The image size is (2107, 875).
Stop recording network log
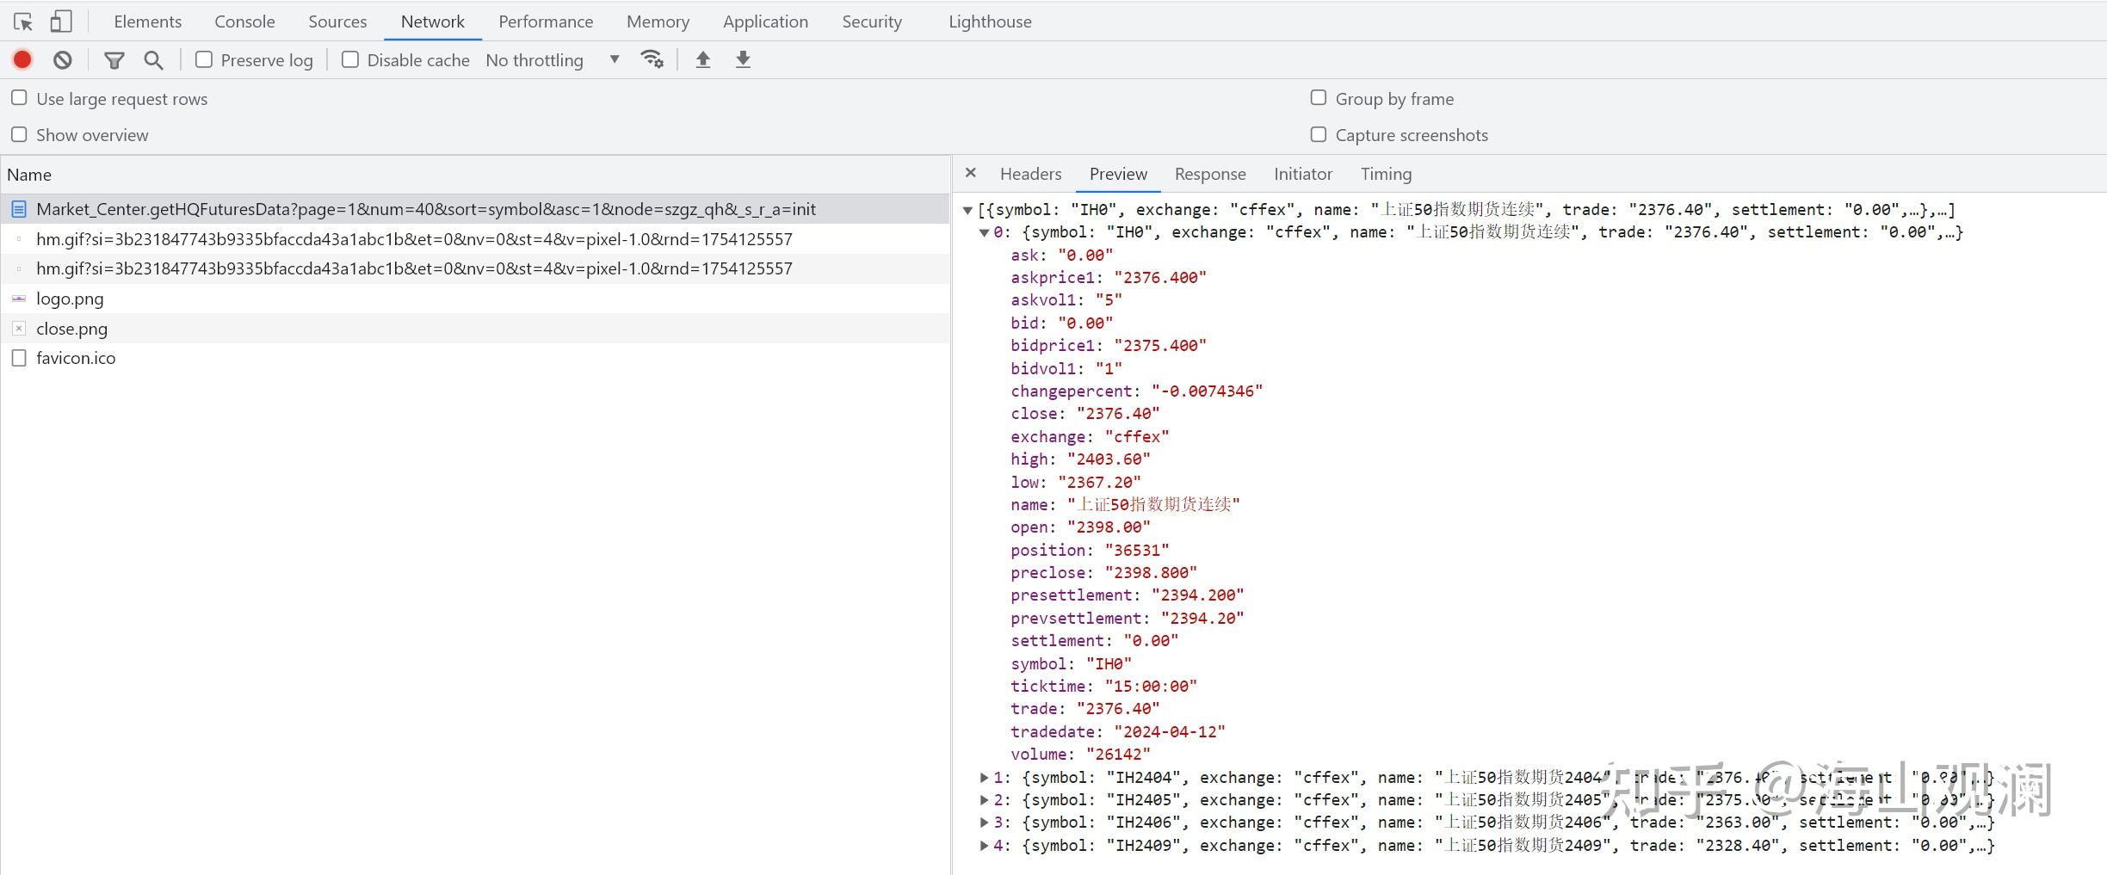click(22, 59)
